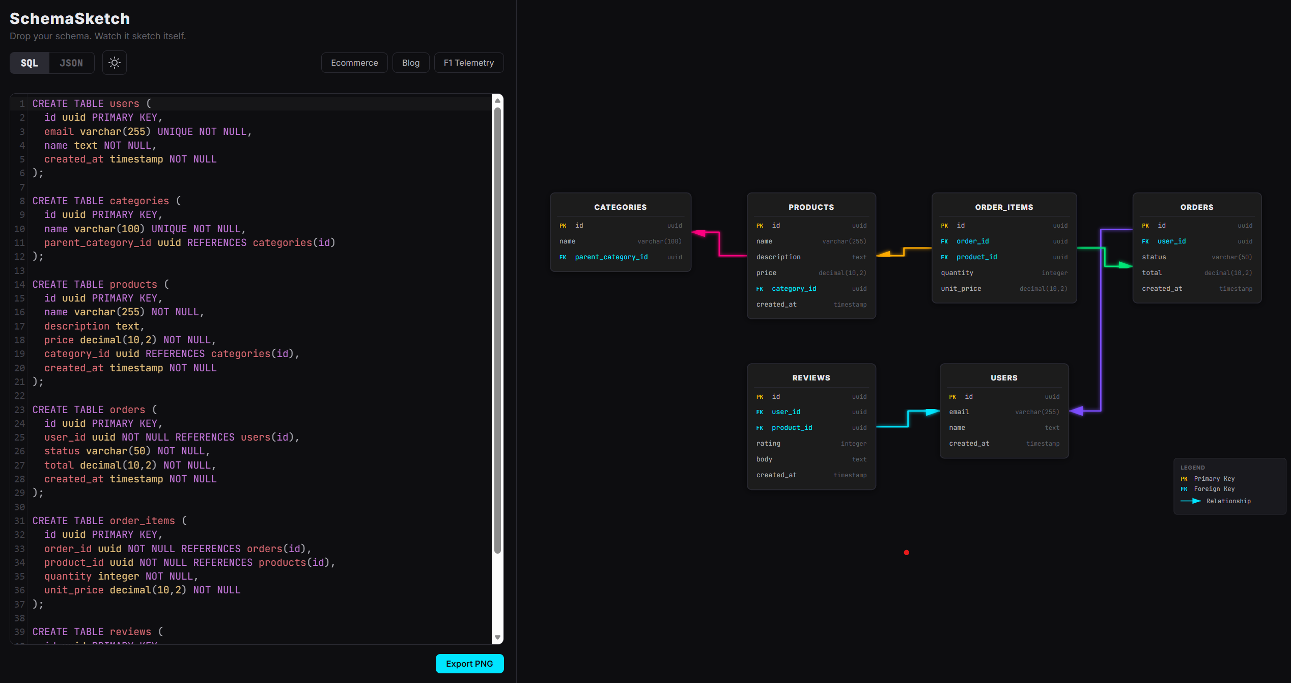Image resolution: width=1291 pixels, height=683 pixels.
Task: Click the FK badge beside order_id
Action: 944,241
